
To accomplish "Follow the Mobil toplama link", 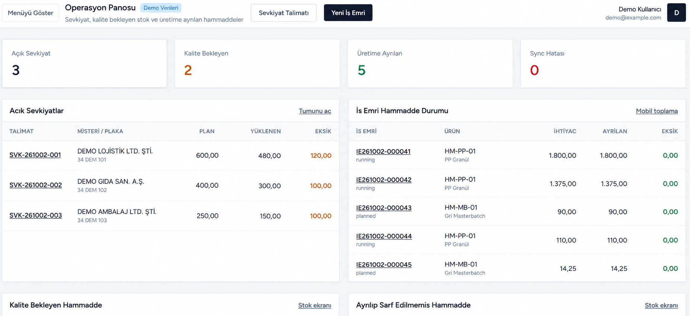I will click(656, 111).
